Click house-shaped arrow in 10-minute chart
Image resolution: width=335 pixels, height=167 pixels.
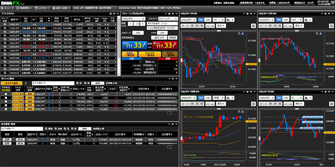[317, 34]
